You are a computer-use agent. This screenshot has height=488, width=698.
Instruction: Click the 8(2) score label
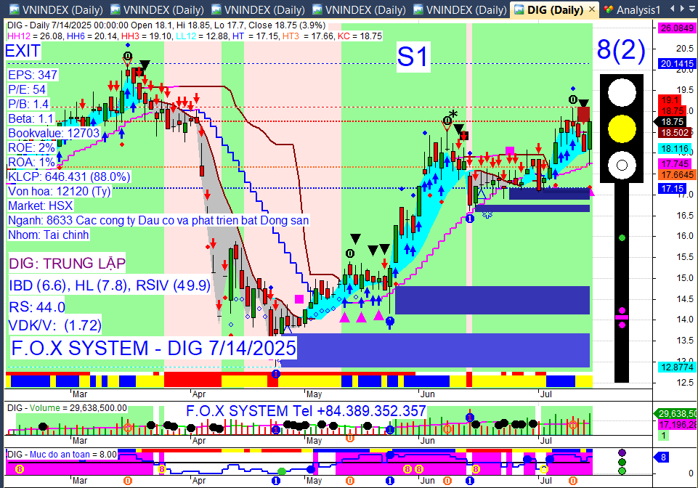621,49
